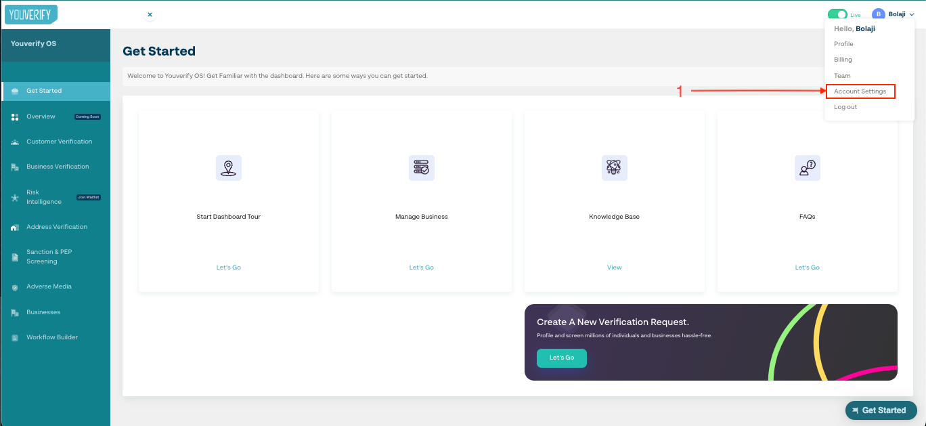Open Billing from the user menu
This screenshot has width=926, height=426.
[843, 60]
